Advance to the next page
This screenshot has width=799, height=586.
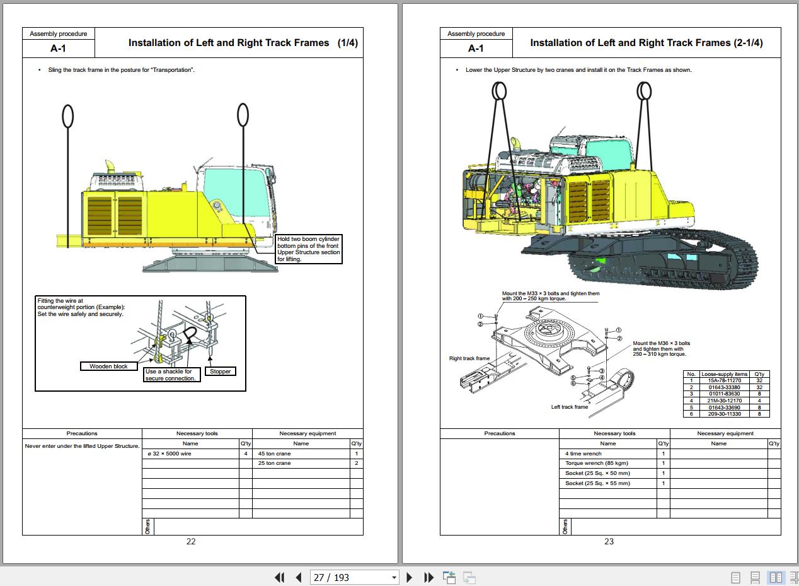410,577
